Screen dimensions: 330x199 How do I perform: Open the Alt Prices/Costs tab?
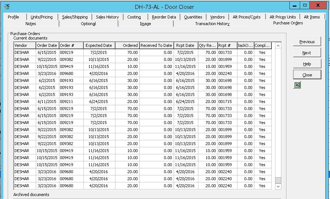pos(246,17)
